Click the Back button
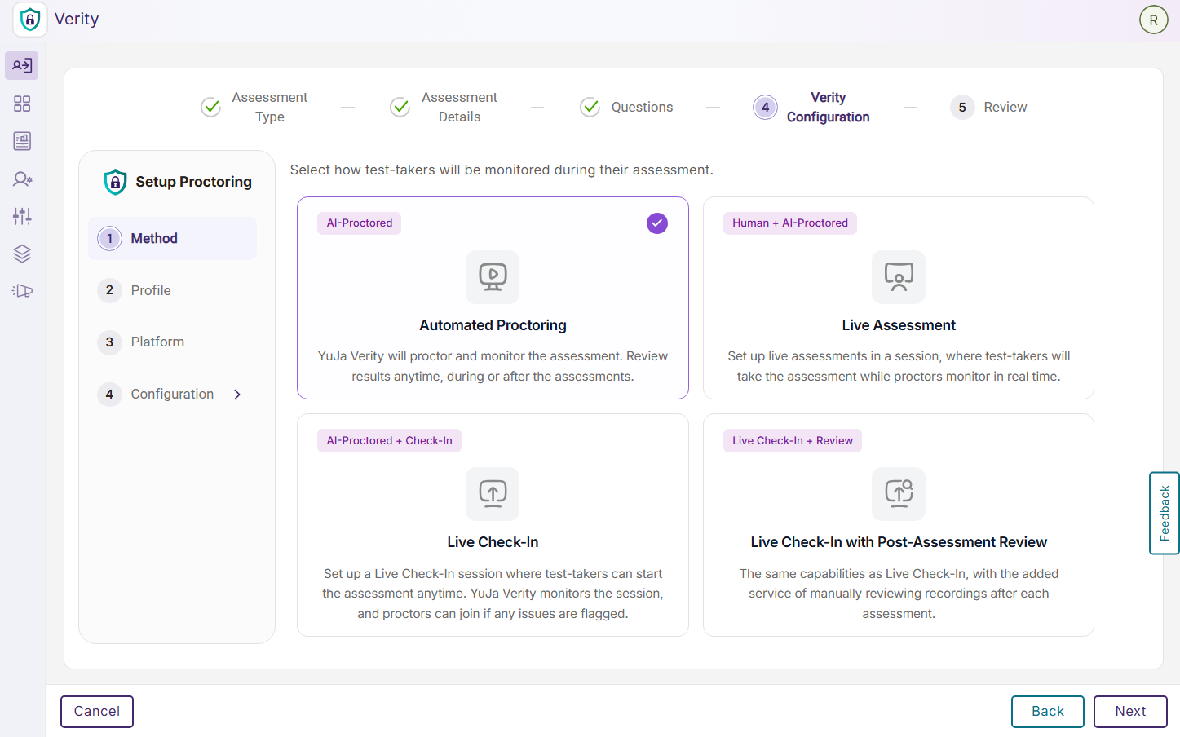 (1048, 712)
